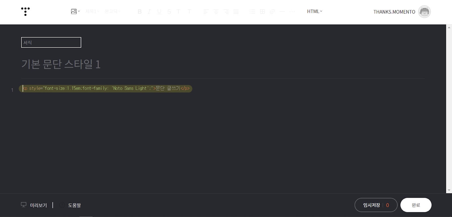
Task: Insert a table
Action: click(262, 12)
